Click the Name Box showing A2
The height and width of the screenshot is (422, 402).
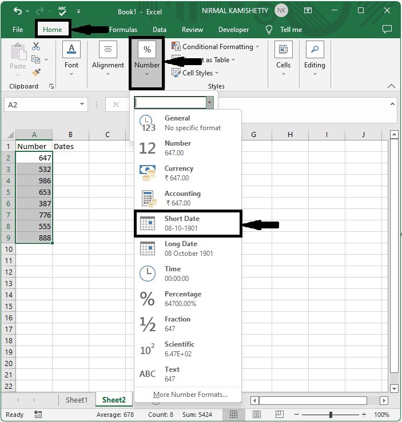(42, 105)
